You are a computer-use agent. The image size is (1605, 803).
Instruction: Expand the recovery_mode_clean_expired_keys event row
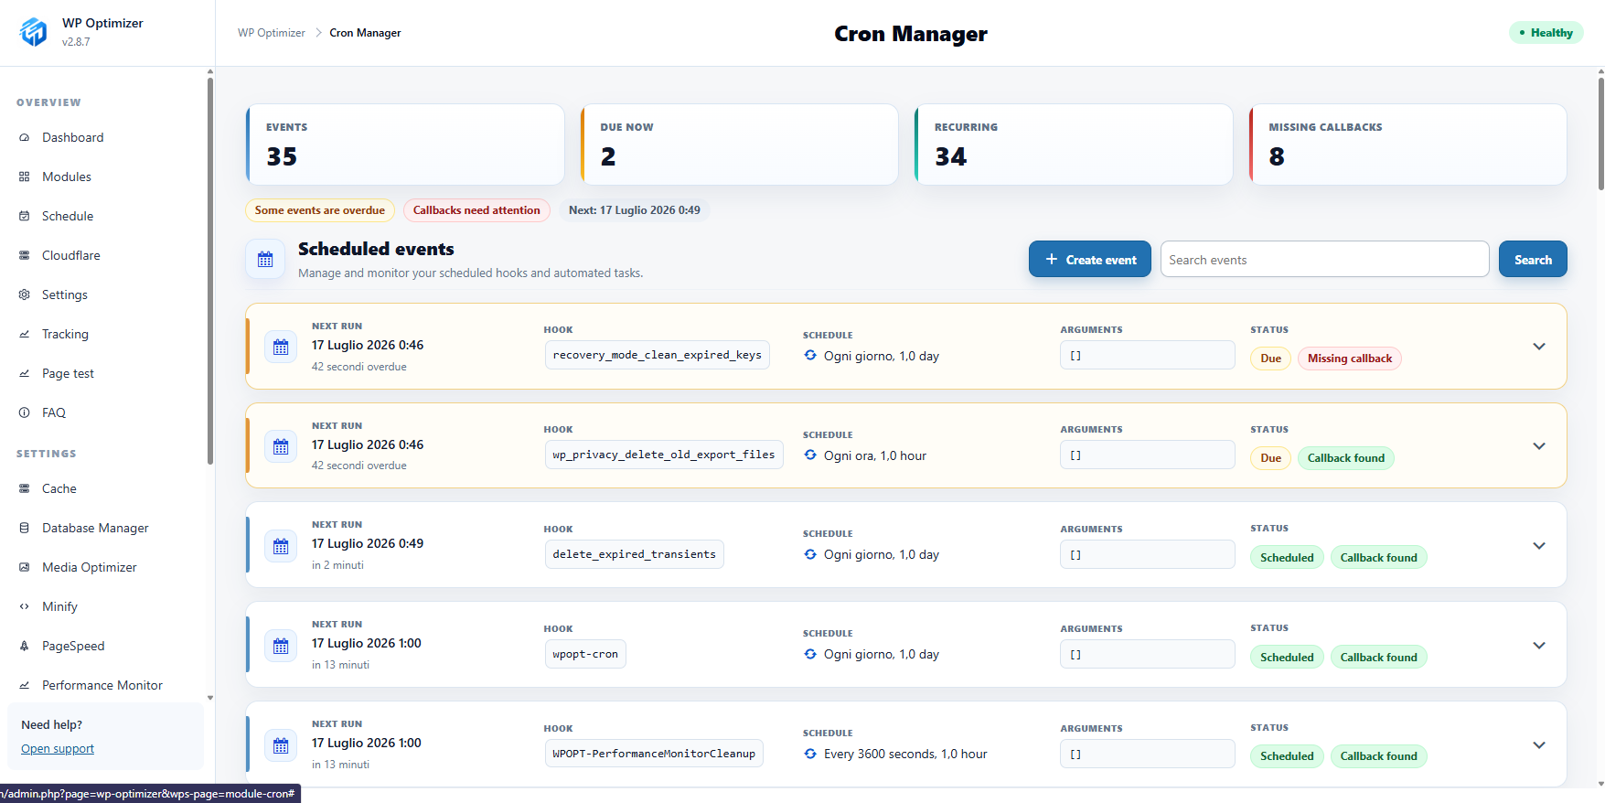pyautogui.click(x=1539, y=347)
